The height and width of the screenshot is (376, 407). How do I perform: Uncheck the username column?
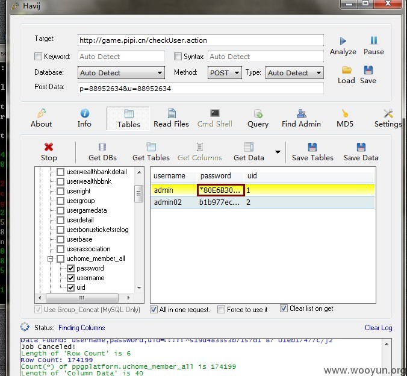[x=70, y=278]
